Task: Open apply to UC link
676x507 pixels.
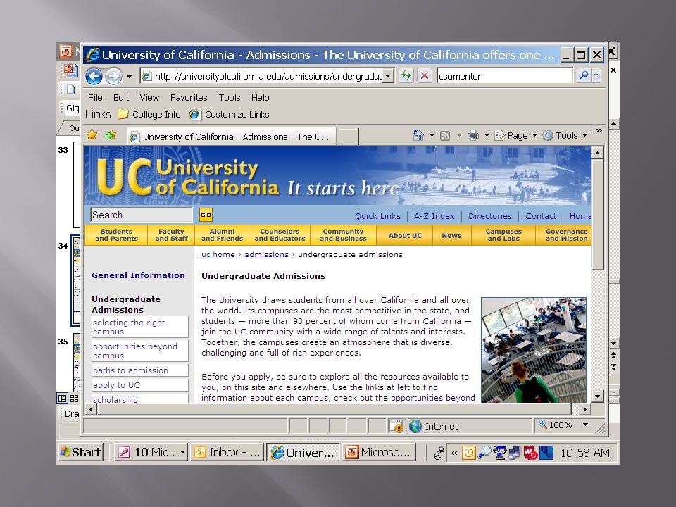Action: 139,385
